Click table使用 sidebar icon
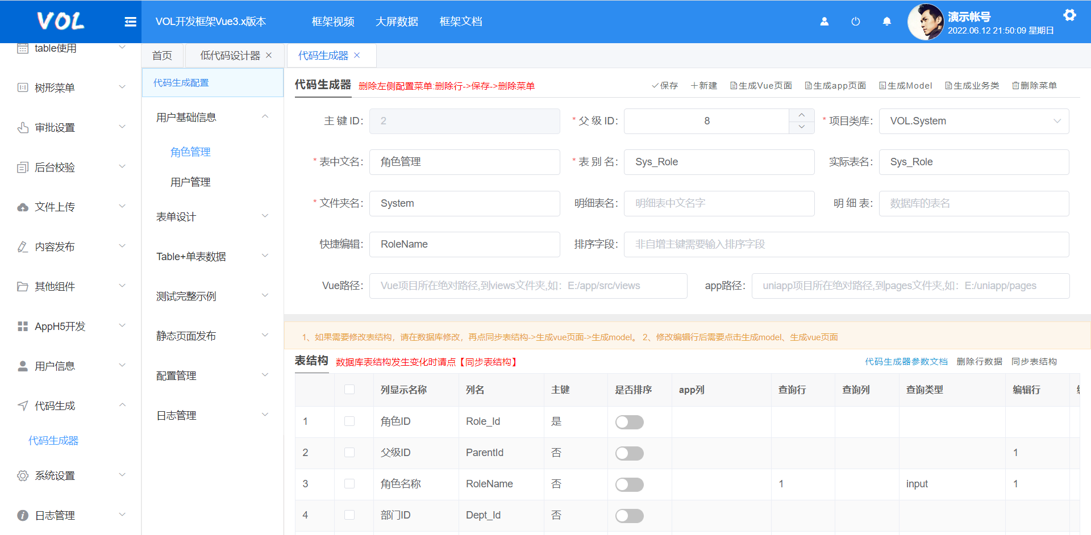Screen dimensions: 1091x535 23,48
